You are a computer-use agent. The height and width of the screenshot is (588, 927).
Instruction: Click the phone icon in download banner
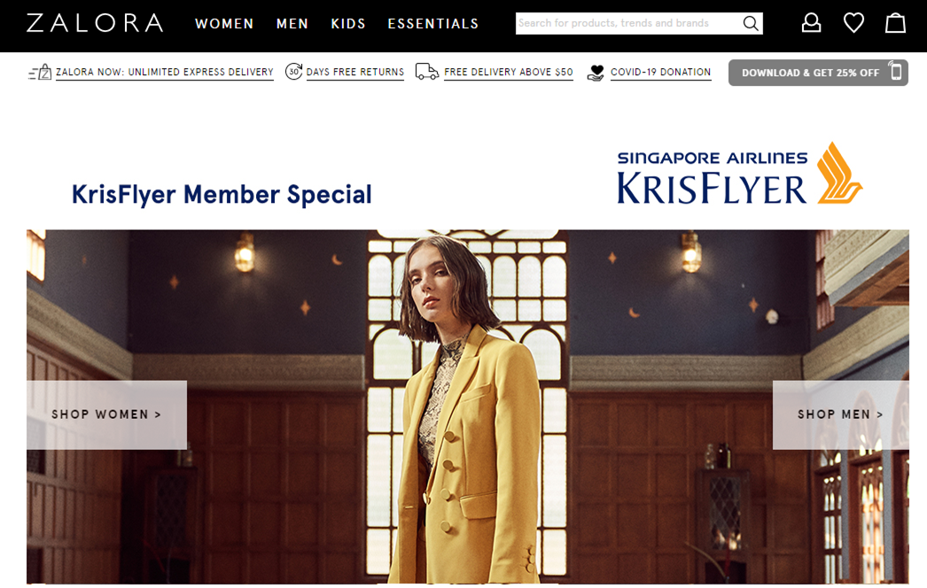(x=896, y=72)
